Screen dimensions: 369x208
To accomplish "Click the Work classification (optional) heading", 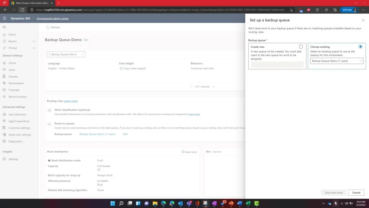I will point(72,110).
